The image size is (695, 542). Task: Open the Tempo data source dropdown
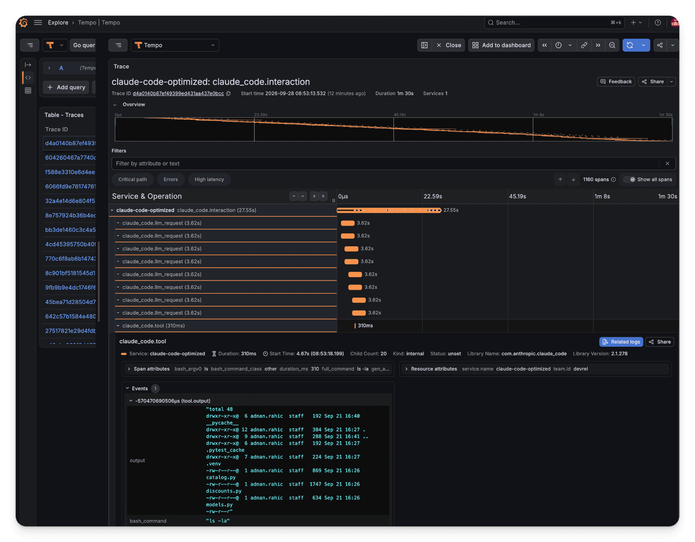pos(175,45)
